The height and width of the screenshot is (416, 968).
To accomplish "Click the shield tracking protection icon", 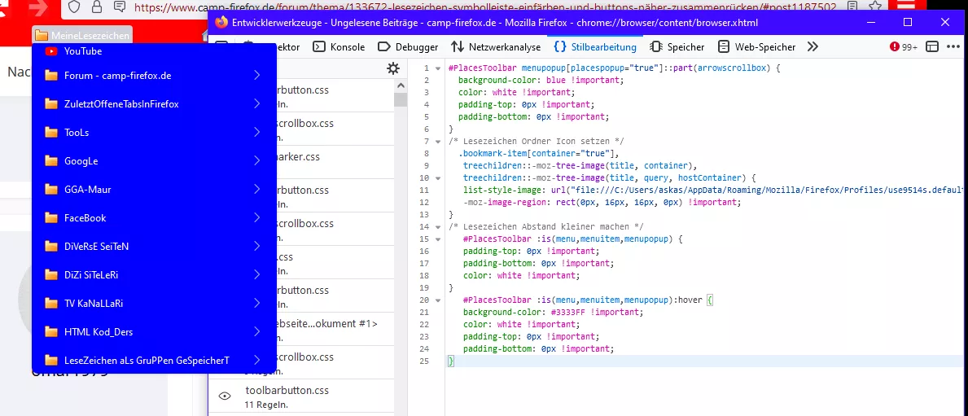I will coord(74,7).
